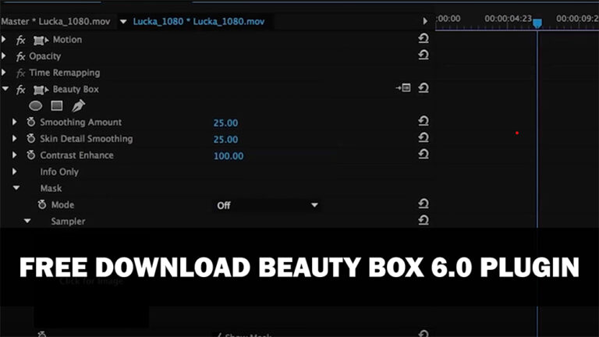Select the pen mask tool under Beauty Box

78,105
